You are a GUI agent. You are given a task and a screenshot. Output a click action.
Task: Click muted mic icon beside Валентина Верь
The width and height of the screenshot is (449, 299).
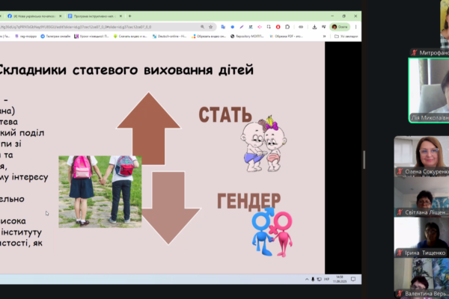(400, 294)
